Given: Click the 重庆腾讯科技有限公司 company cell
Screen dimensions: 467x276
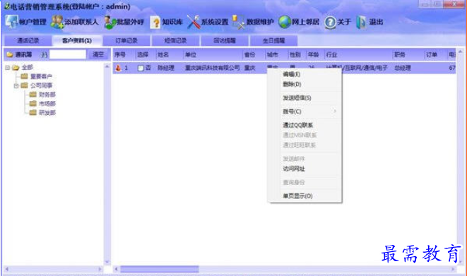Looking at the screenshot, I should [213, 68].
